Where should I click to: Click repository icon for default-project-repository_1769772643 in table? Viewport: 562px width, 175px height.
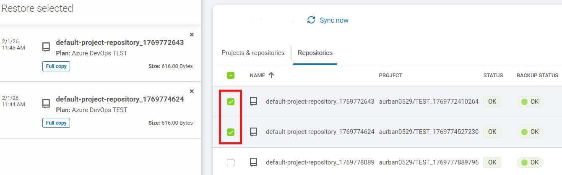[253, 102]
